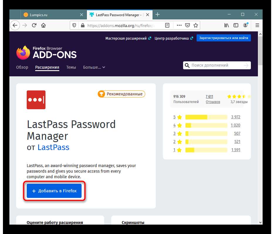
Task: Bookmark this page with the star icon
Action: (195, 26)
